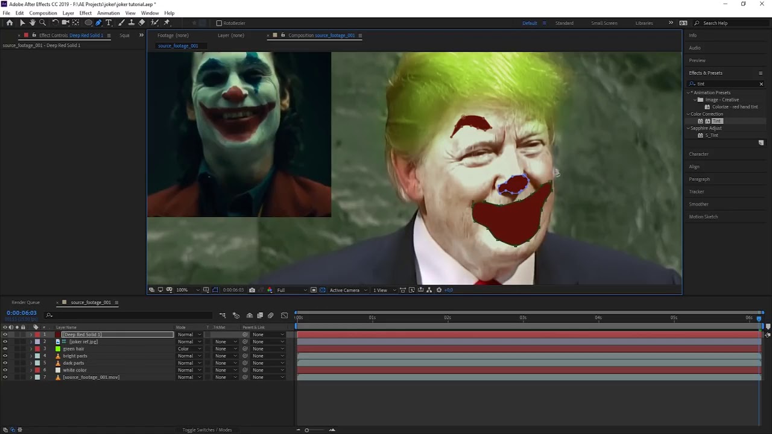This screenshot has height=434, width=772.
Task: Open TrkMat dropdown for dark parts layer
Action: tap(226, 363)
